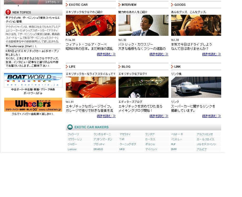The height and width of the screenshot is (197, 242).
Task: Click the green car icon beside Exotic Car Makers
Action: [x=70, y=127]
